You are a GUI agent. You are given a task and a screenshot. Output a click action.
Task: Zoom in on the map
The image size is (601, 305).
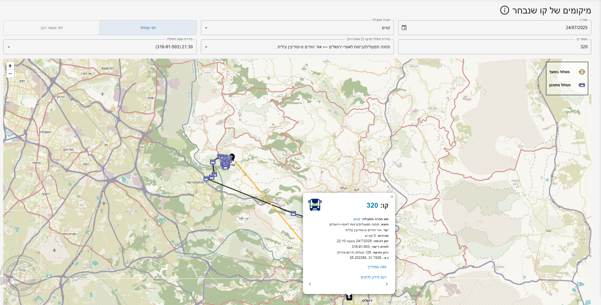(10, 66)
